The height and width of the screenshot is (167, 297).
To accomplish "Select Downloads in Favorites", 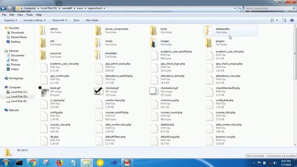I will click(x=17, y=32).
